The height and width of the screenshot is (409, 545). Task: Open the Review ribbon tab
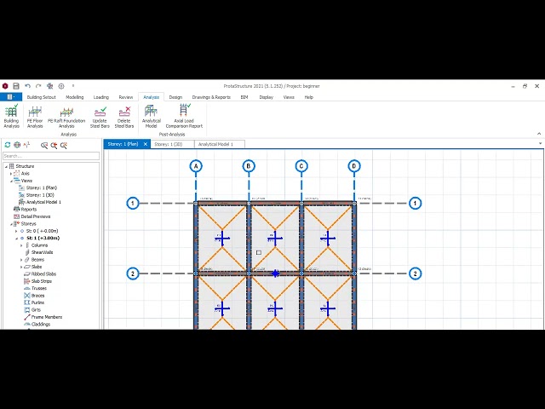126,97
